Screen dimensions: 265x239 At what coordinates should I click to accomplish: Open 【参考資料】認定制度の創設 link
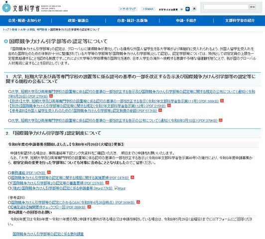click(x=83, y=111)
